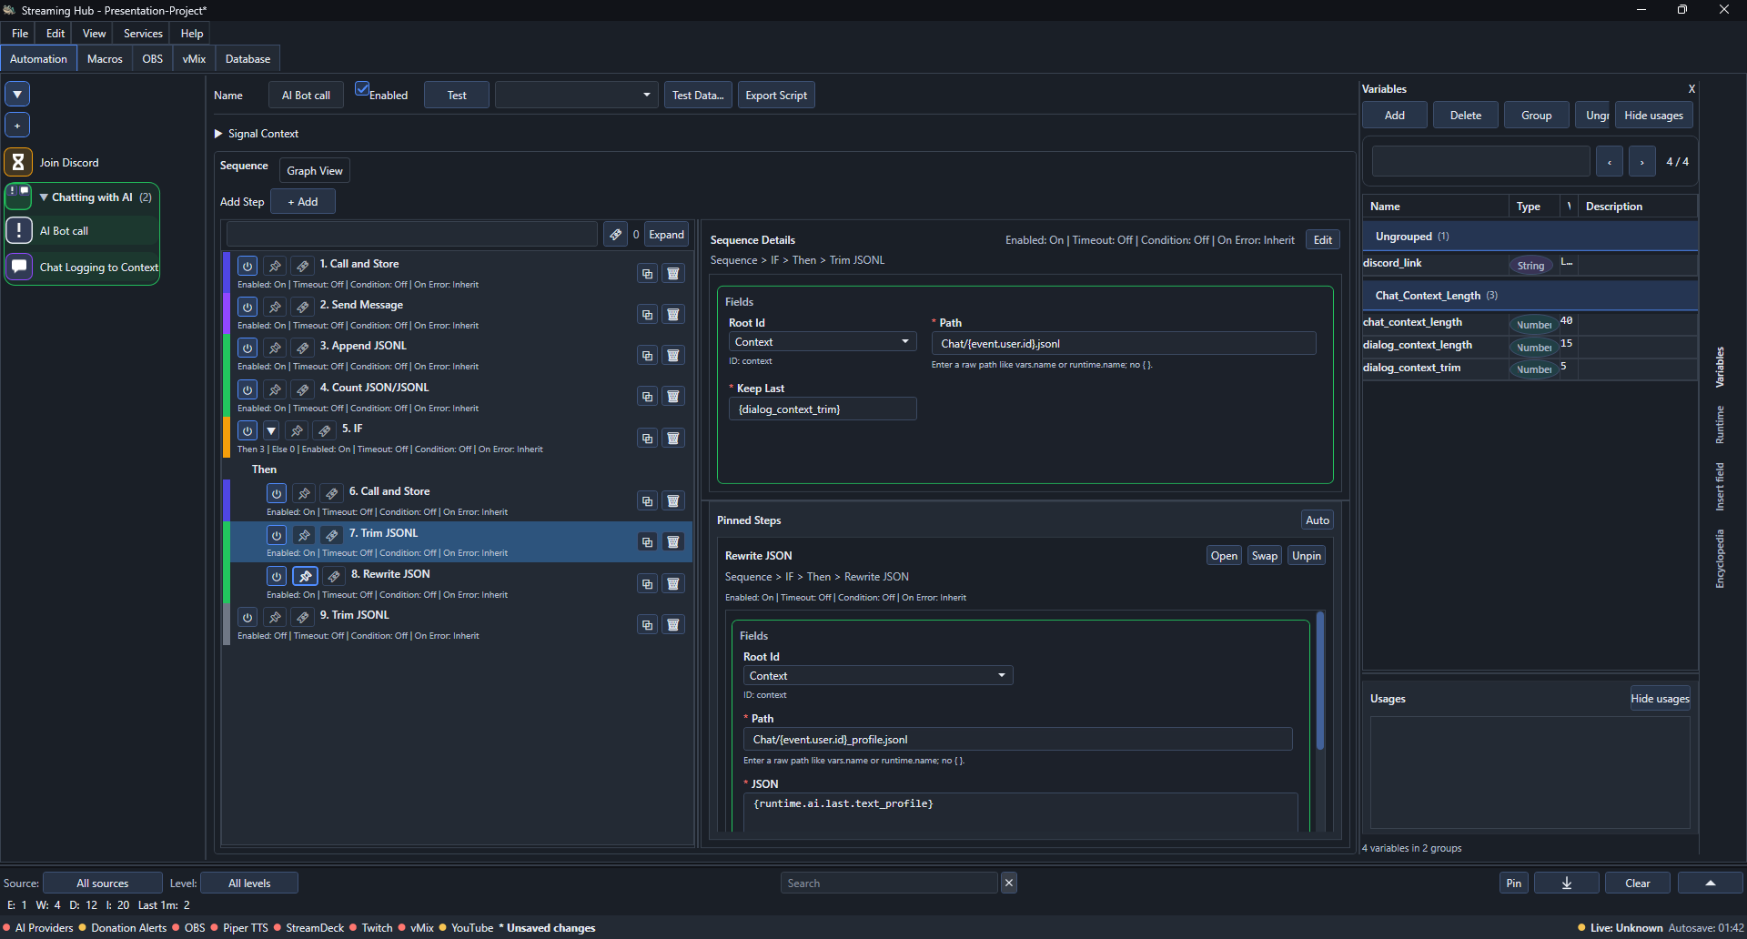Screen dimensions: 1747x939
Task: Click the + Add step button
Action: [x=303, y=202]
